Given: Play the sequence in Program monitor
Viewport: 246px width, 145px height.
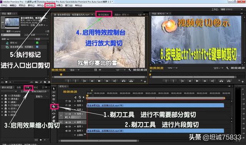Looking at the screenshot, I should (197, 81).
